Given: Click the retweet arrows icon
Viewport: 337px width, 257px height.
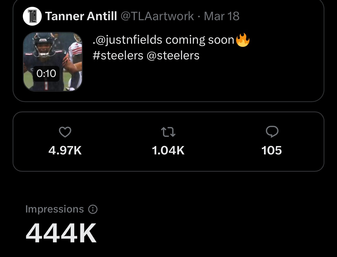Looking at the screenshot, I should (x=168, y=132).
